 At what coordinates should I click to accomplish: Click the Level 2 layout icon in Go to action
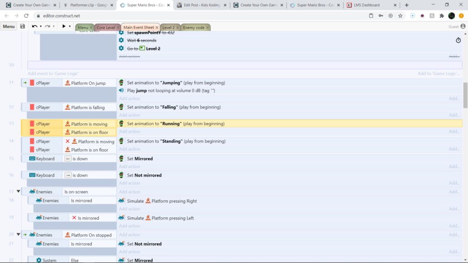point(142,48)
